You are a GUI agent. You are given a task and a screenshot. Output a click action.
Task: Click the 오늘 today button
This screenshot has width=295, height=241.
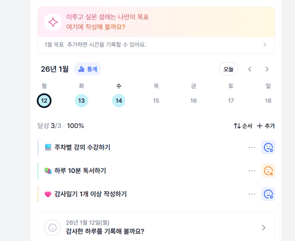pos(228,69)
